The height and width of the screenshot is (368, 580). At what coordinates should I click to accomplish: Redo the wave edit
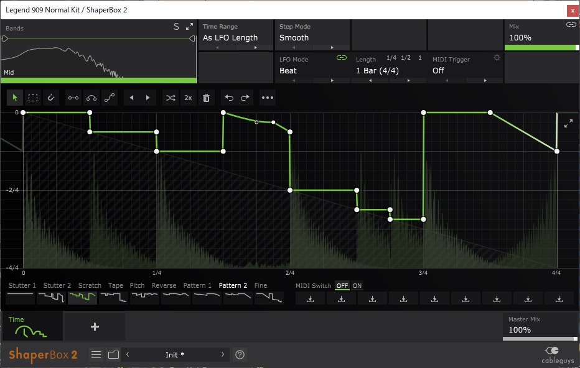pos(245,98)
